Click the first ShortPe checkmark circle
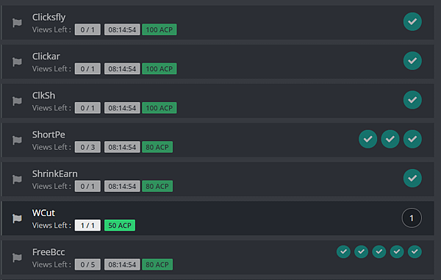This screenshot has height=280, width=441. pyautogui.click(x=368, y=139)
